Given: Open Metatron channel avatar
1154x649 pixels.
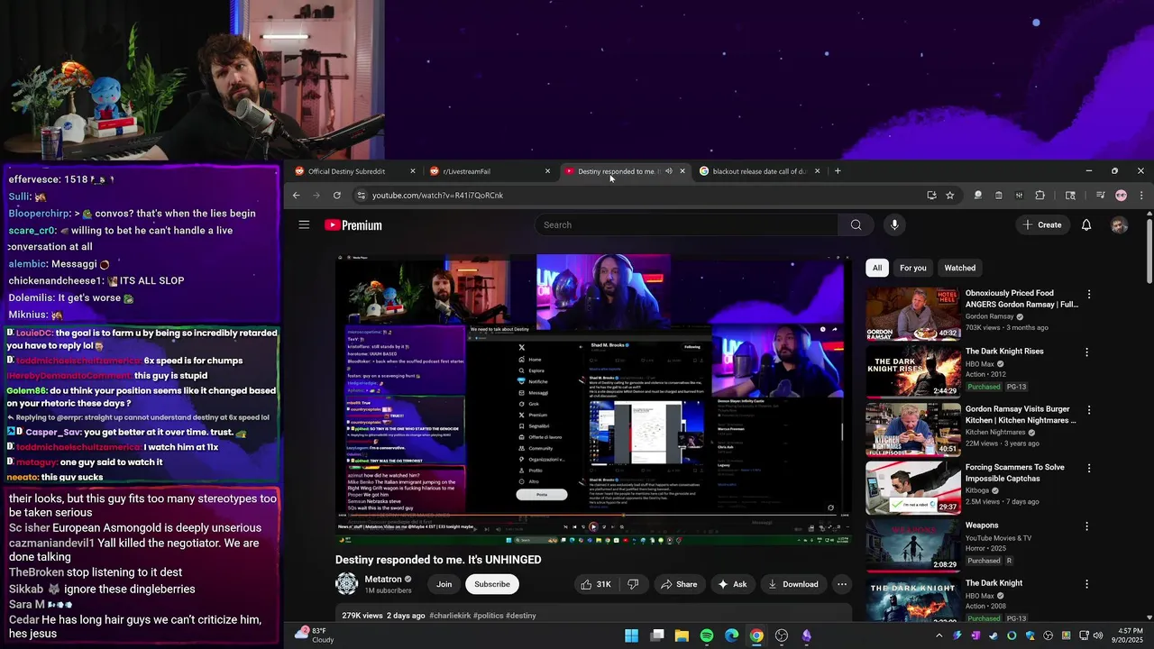Looking at the screenshot, I should tap(346, 584).
